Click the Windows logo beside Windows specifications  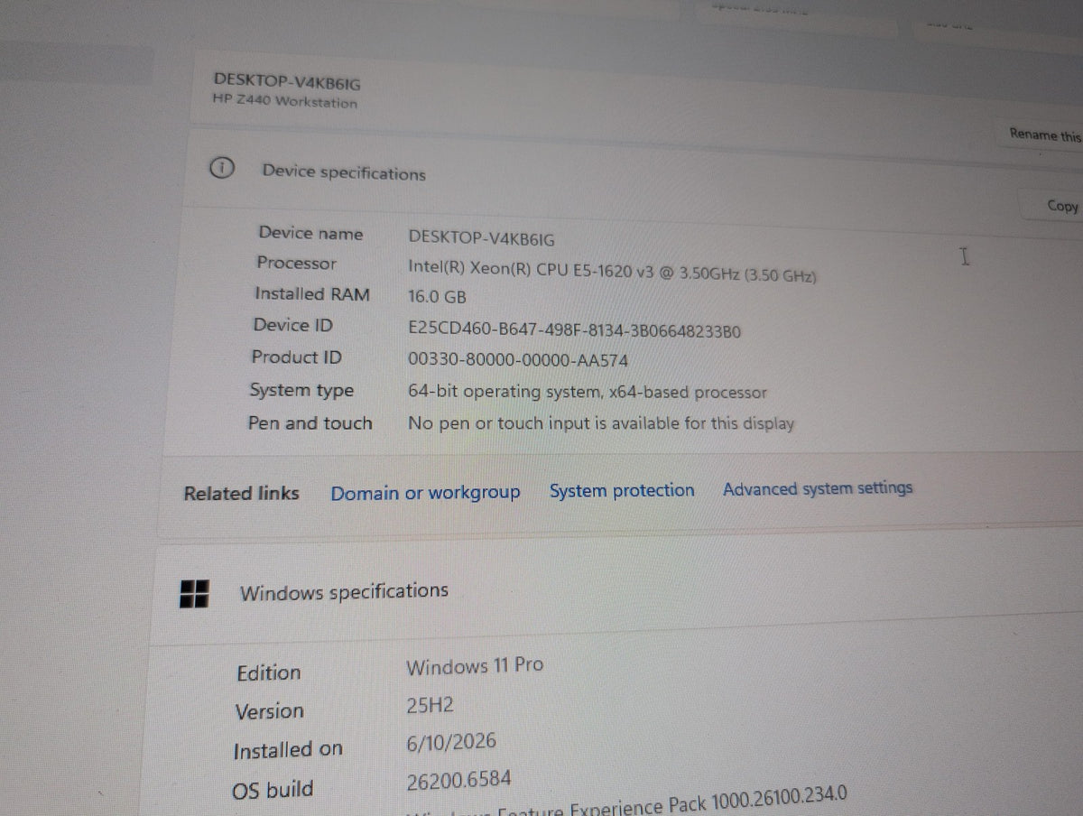(x=194, y=593)
